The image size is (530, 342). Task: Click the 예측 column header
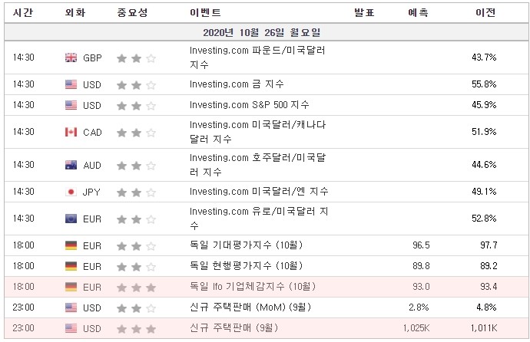coord(418,13)
